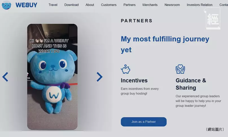Image resolution: width=228 pixels, height=137 pixels.
Task: Open the Travel menu item
Action: [53, 5]
